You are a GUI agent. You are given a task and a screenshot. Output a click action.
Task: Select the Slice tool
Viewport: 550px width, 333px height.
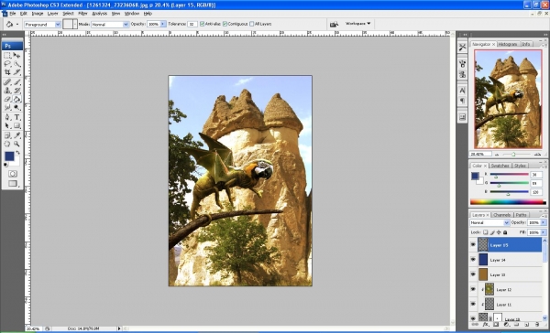tap(16, 72)
